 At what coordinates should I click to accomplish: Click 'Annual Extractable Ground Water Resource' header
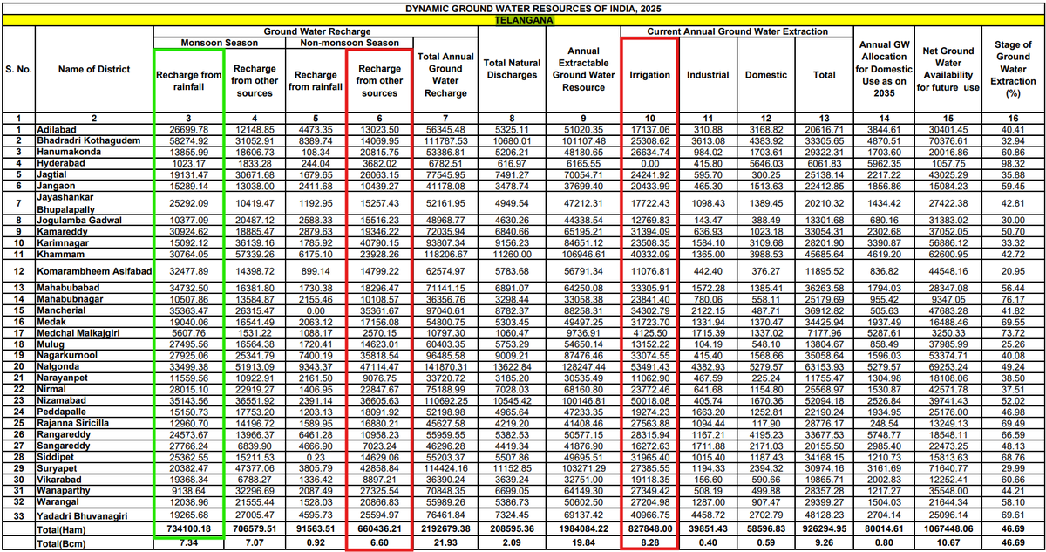[583, 70]
